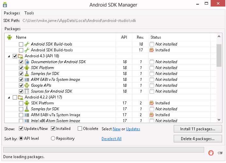
Task: Click the Status column header
Action: coord(156,37)
